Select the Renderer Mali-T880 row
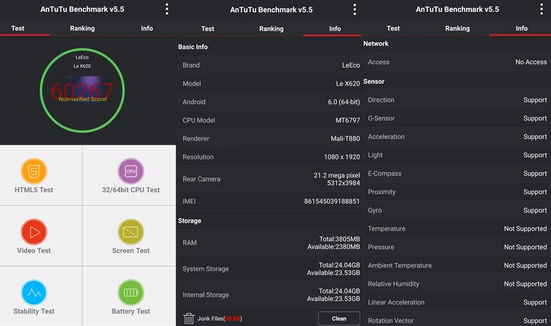 pos(270,139)
